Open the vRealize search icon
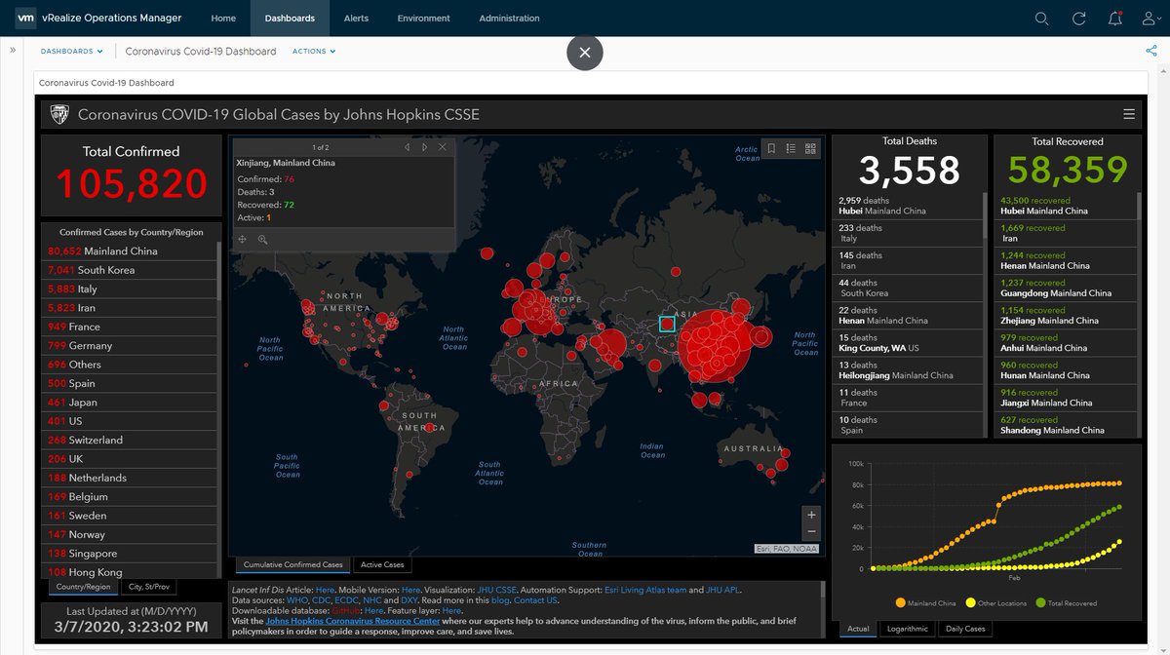This screenshot has width=1170, height=655. point(1042,19)
